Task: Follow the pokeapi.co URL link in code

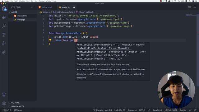Action: 92,16
